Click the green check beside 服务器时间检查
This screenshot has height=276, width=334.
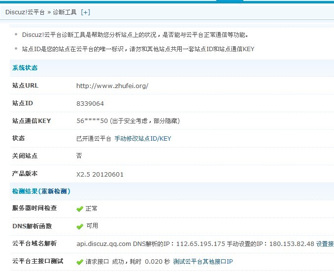coord(79,209)
